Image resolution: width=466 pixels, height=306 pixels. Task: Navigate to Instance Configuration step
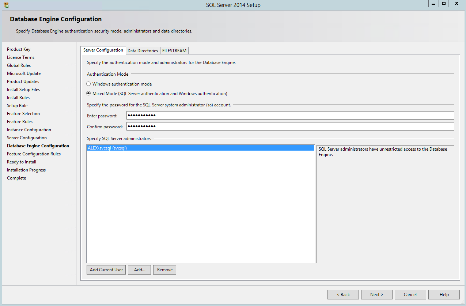click(x=29, y=129)
